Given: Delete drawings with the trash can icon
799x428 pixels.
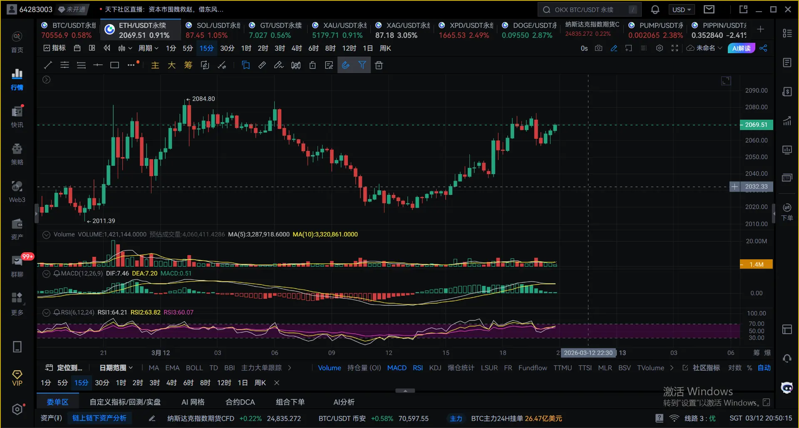Looking at the screenshot, I should click(x=379, y=65).
